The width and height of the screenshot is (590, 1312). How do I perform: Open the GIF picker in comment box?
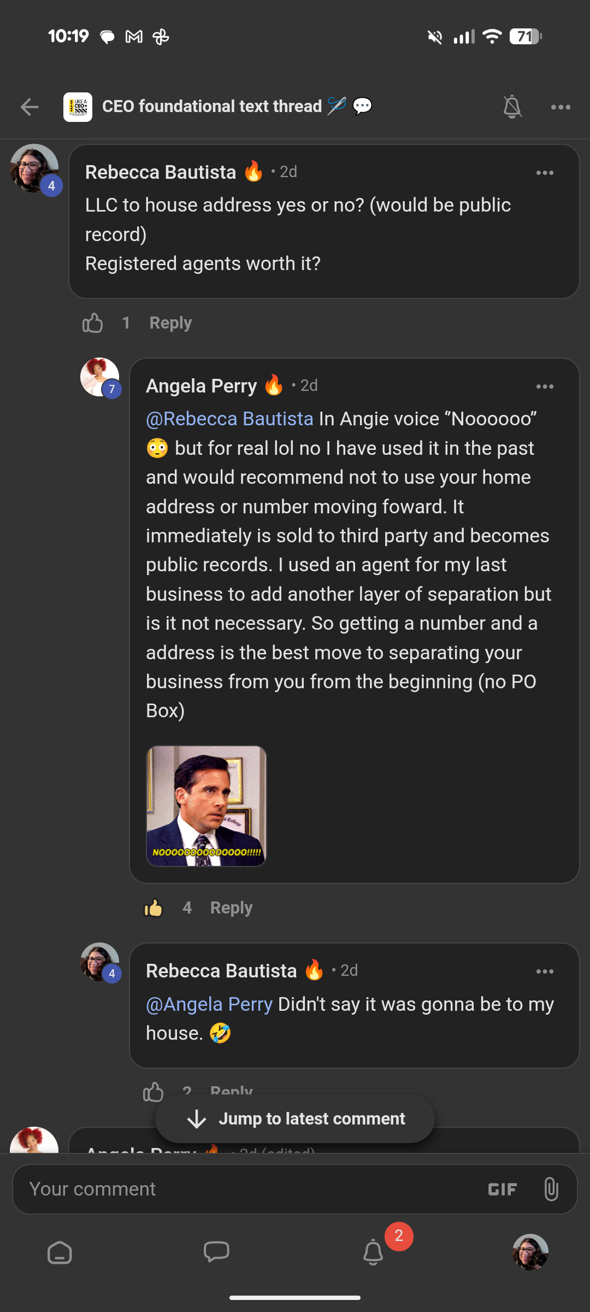click(502, 1190)
